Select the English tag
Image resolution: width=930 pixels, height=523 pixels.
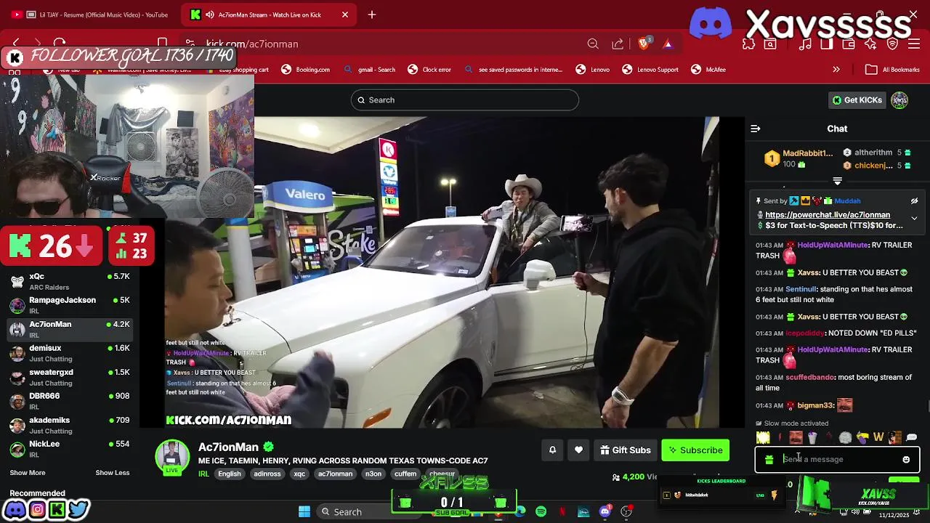click(230, 474)
